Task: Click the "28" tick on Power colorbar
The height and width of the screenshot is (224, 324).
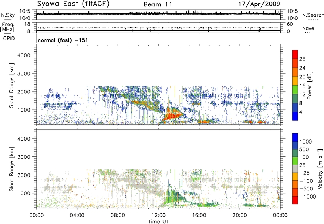Action: [x=302, y=59]
